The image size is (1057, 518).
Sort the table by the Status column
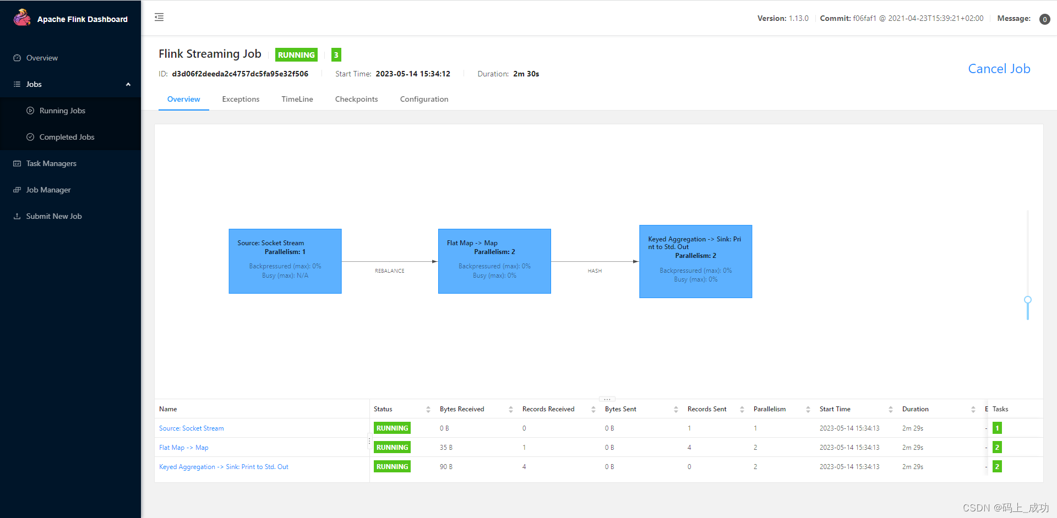[428, 409]
